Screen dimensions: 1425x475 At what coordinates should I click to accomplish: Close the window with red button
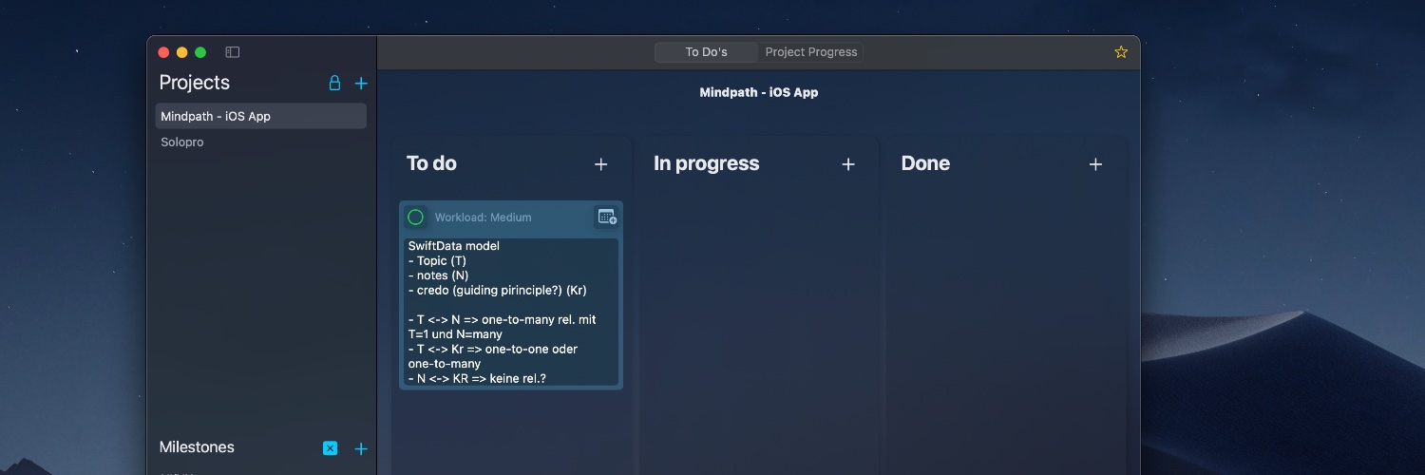click(x=163, y=52)
